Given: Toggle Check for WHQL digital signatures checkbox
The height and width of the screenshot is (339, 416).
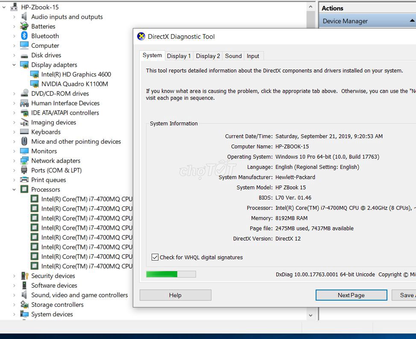Looking at the screenshot, I should (x=155, y=257).
